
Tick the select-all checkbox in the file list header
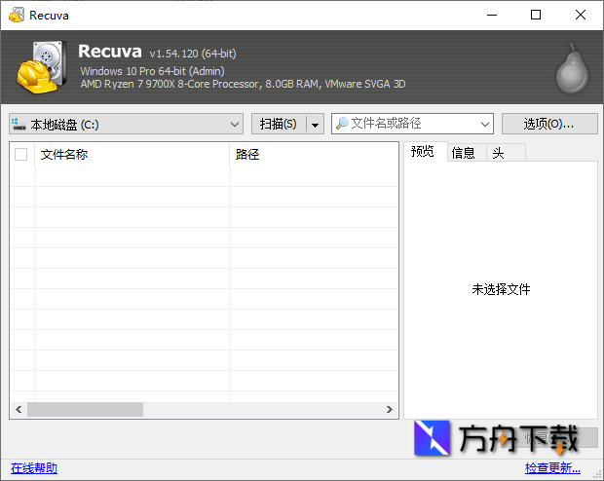pyautogui.click(x=20, y=155)
